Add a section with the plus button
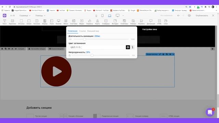Viewport: 219px width, 123px height. click(x=212, y=49)
